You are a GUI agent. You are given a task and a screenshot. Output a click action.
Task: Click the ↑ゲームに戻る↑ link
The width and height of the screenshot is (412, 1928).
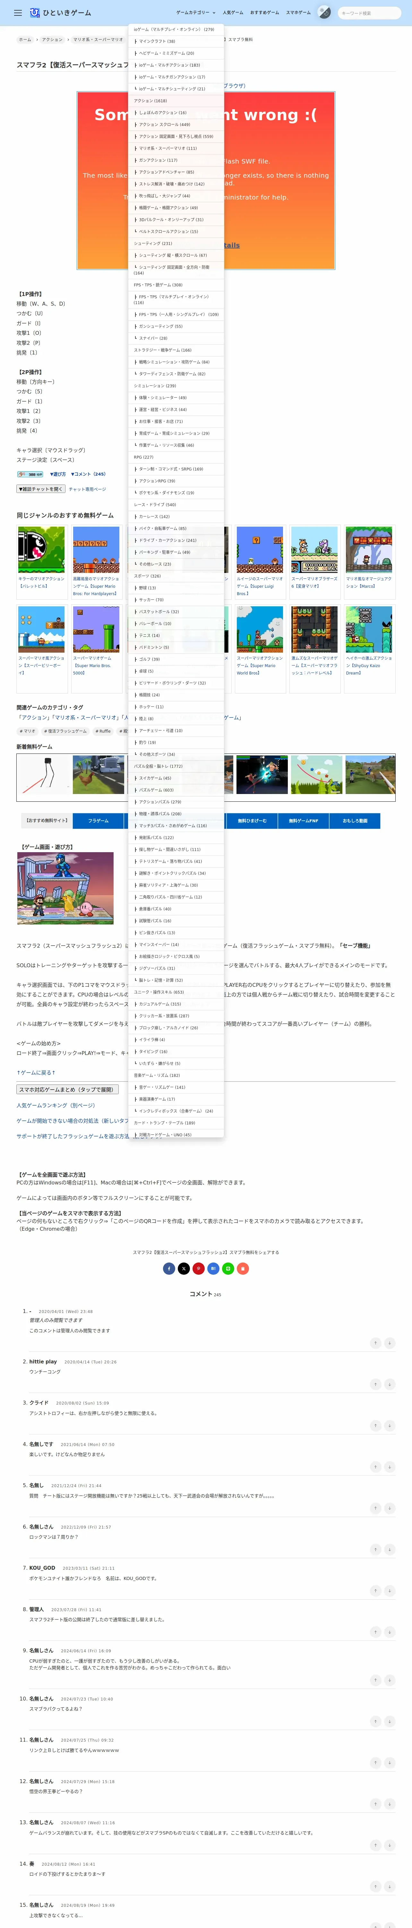click(x=36, y=1073)
